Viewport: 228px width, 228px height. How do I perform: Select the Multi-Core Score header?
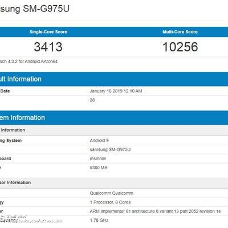coord(180,32)
